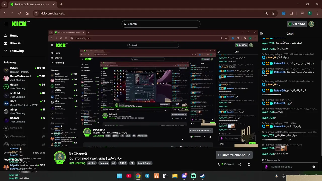Open offline feras_am channel
Viewport: 322px width, 181px height.
coord(24,128)
